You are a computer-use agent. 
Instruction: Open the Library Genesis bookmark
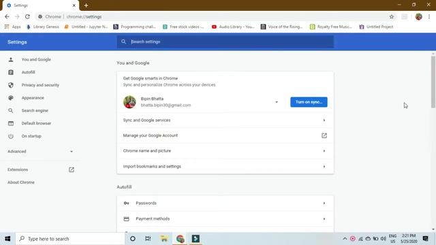[x=43, y=27]
